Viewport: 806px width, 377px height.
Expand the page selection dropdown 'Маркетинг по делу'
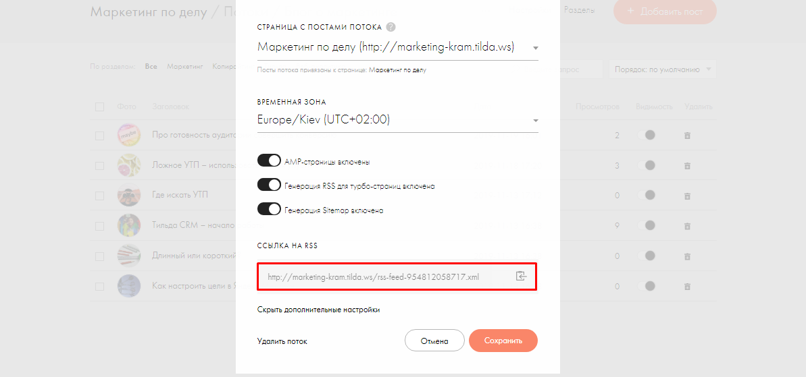click(397, 47)
